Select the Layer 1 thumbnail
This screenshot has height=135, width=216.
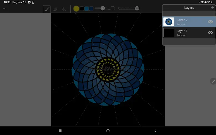(x=169, y=33)
